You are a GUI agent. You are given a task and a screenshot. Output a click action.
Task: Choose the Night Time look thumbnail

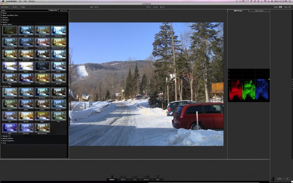tap(42, 66)
